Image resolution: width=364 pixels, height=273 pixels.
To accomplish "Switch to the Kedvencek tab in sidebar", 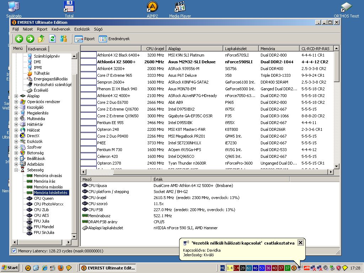I will click(x=37, y=49).
